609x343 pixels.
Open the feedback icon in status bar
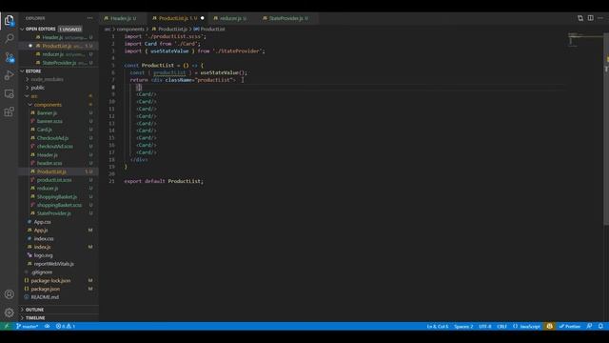point(589,326)
